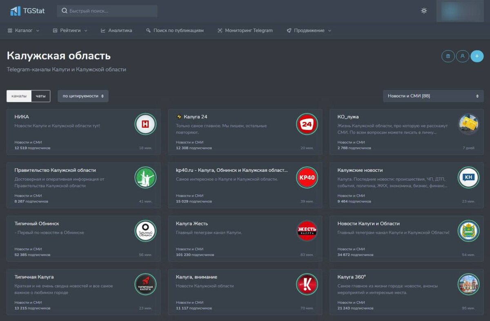Open Новости Калуги и Области avatar
The width and height of the screenshot is (490, 321).
tap(468, 231)
